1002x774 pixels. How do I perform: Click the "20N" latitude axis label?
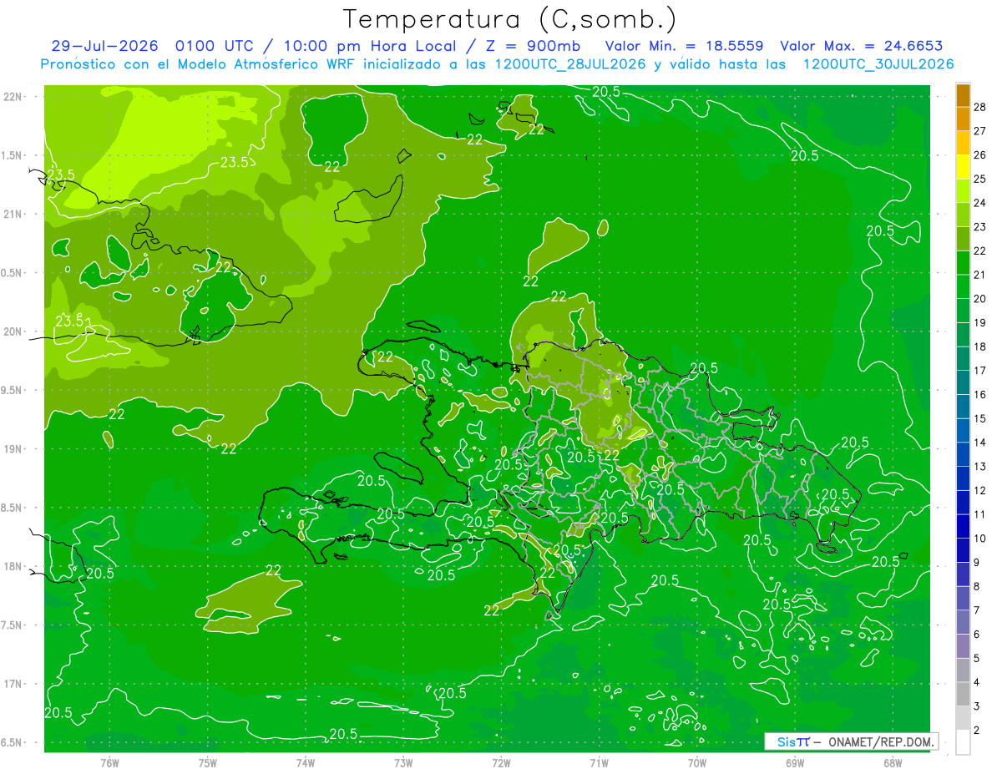[x=13, y=331]
